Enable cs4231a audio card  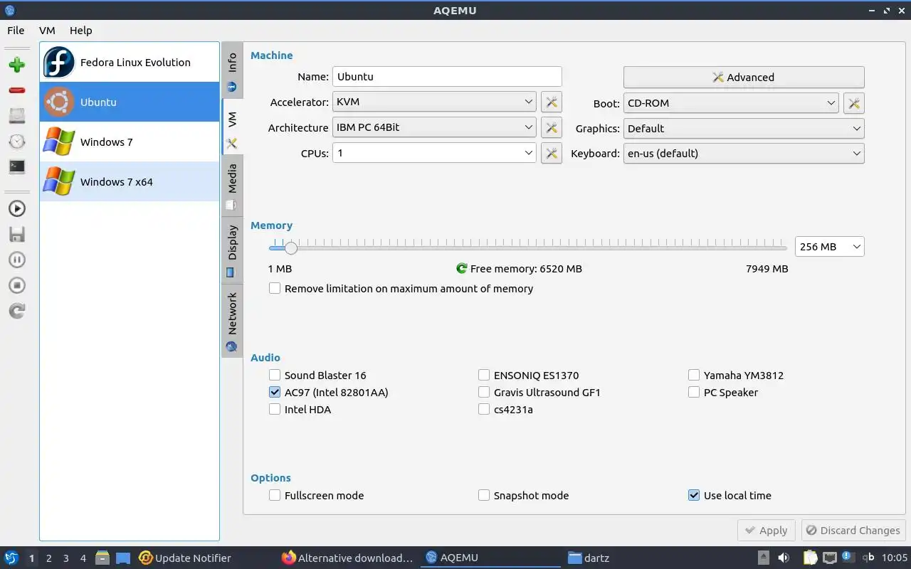[x=505, y=410]
